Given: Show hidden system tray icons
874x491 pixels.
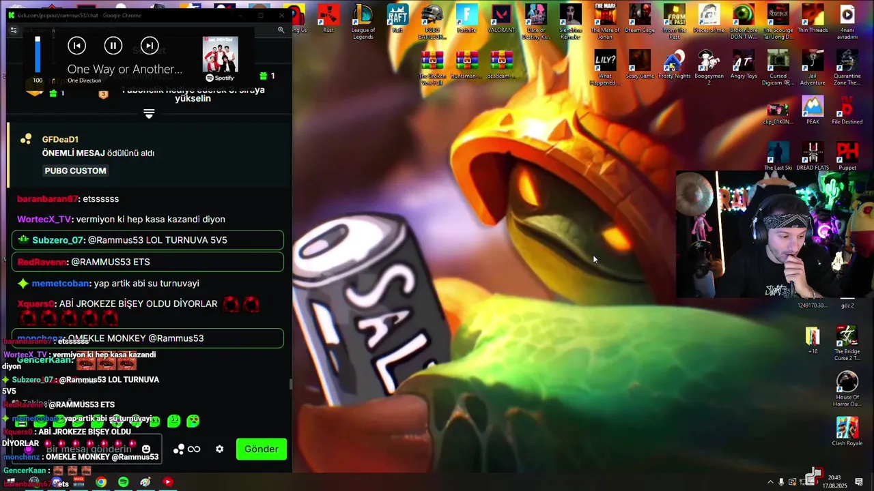Looking at the screenshot, I should pos(771,482).
